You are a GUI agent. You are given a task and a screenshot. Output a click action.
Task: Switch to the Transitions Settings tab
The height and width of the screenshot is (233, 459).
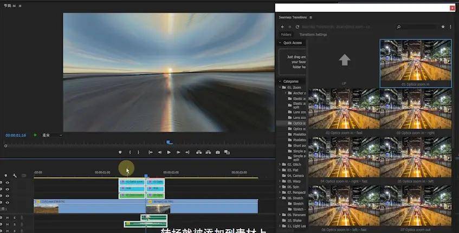313,35
